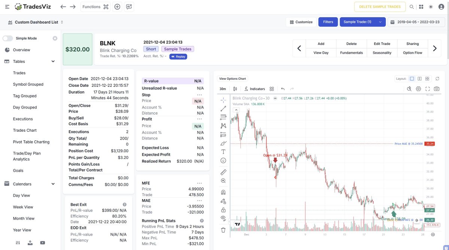This screenshot has height=250, width=449.
Task: Open Pivot Table Charting
Action: pyautogui.click(x=31, y=142)
